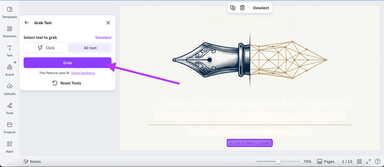Click Reset Tools

coord(67,83)
